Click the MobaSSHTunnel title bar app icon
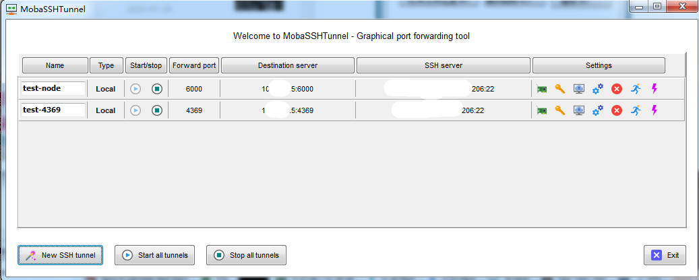Image resolution: width=699 pixels, height=280 pixels. click(11, 9)
